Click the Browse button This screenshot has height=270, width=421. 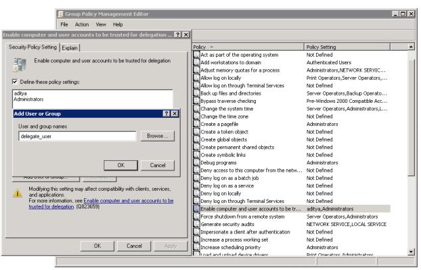[x=157, y=136]
